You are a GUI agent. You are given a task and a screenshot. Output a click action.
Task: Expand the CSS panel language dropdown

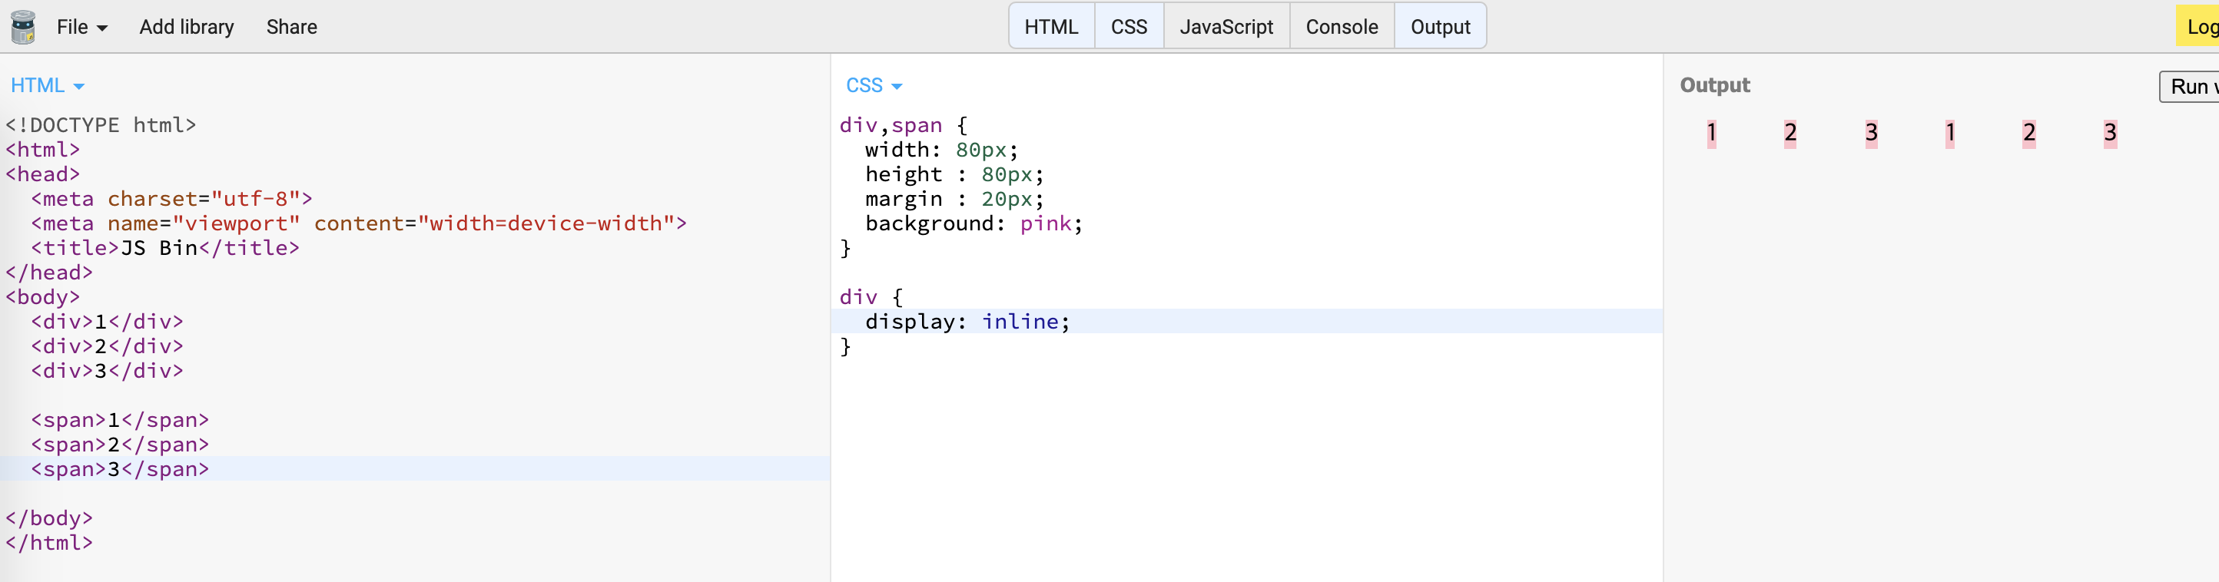874,85
